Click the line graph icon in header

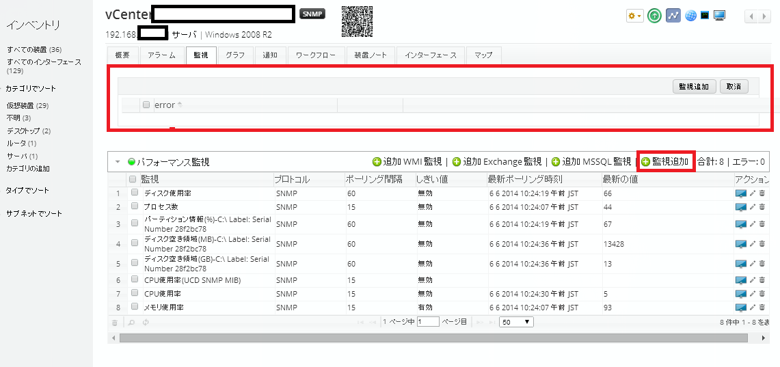[x=673, y=16]
